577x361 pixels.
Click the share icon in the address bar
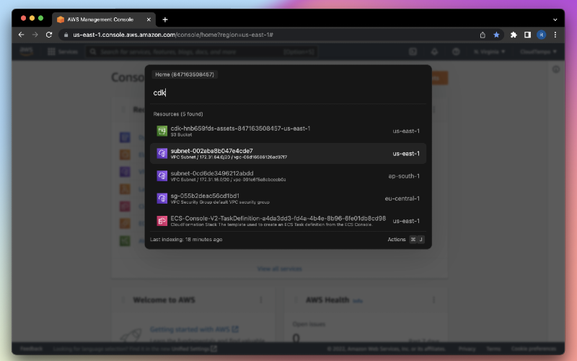point(483,35)
